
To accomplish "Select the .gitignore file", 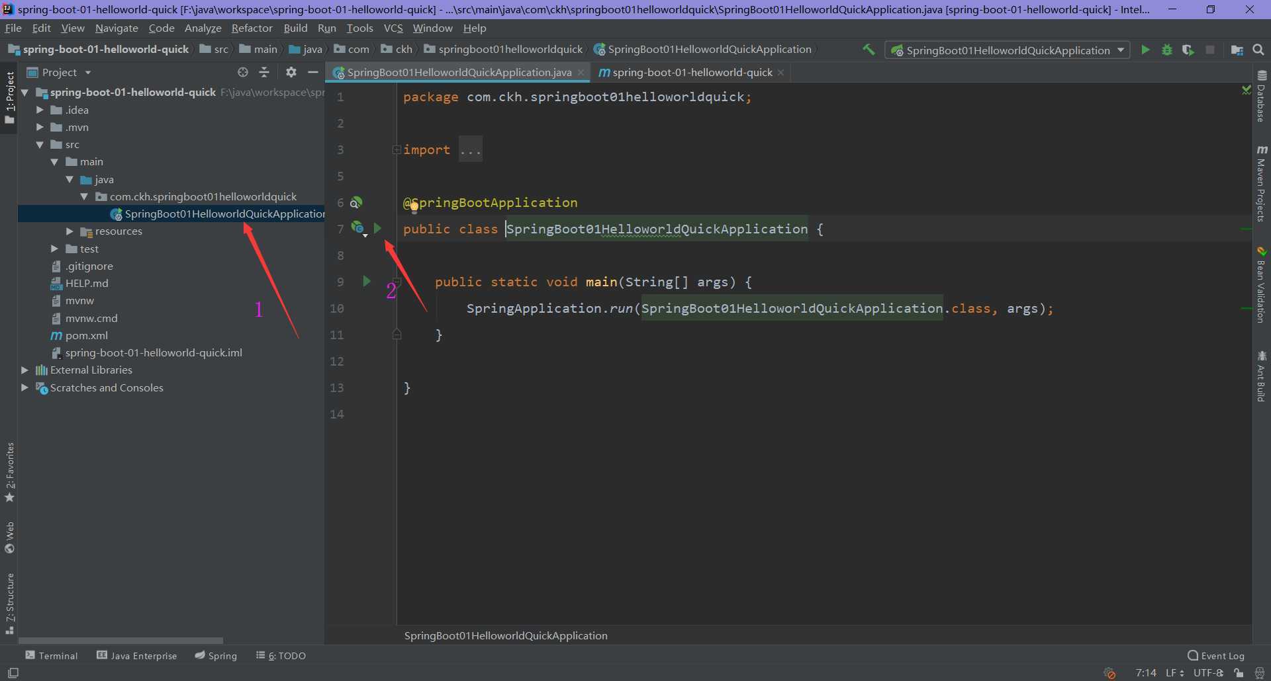I will click(89, 266).
